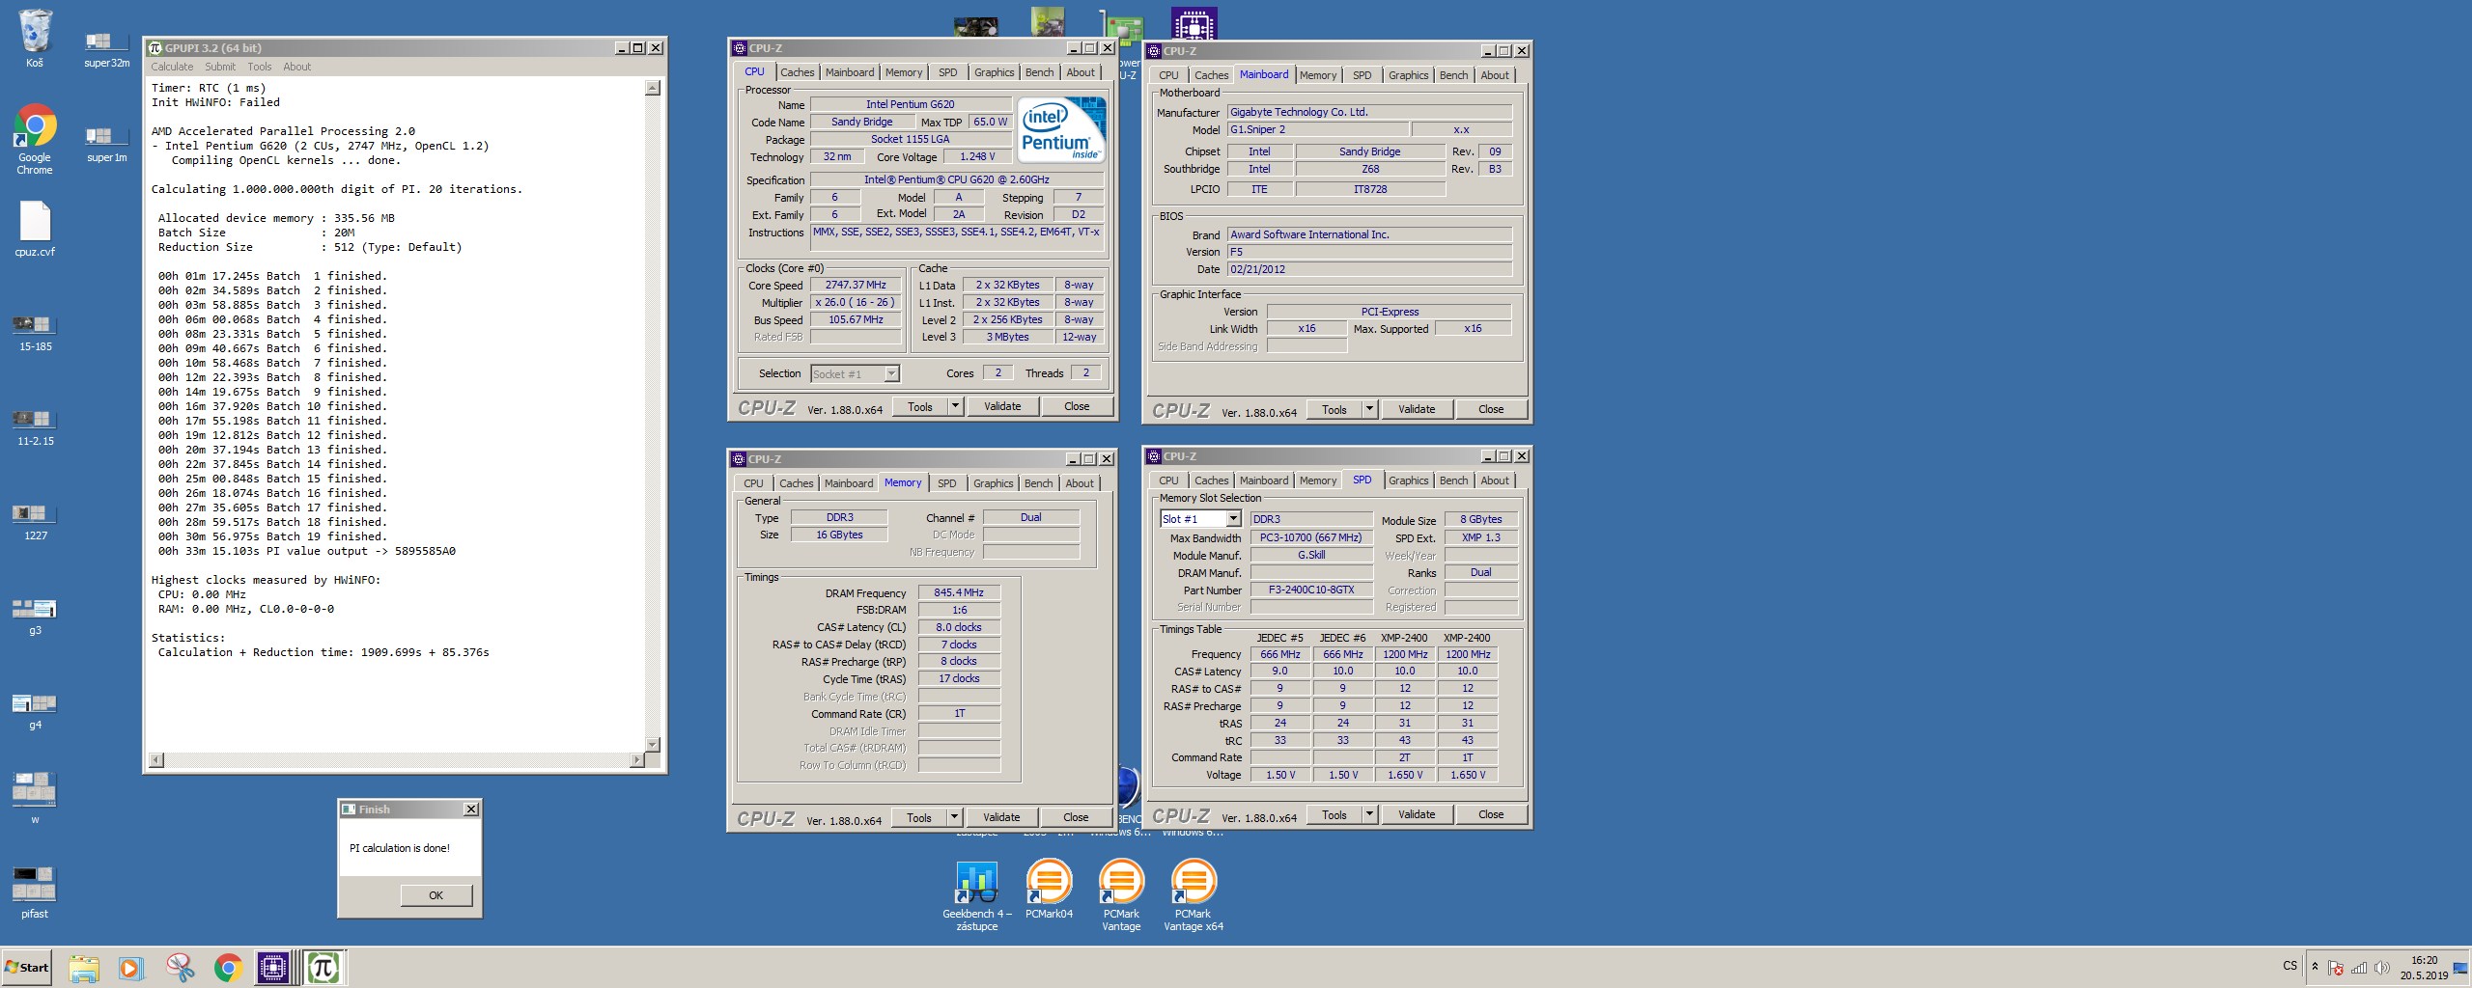This screenshot has height=988, width=2472.
Task: Select About tab in Memory CPU-Z window
Action: pyautogui.click(x=1080, y=483)
